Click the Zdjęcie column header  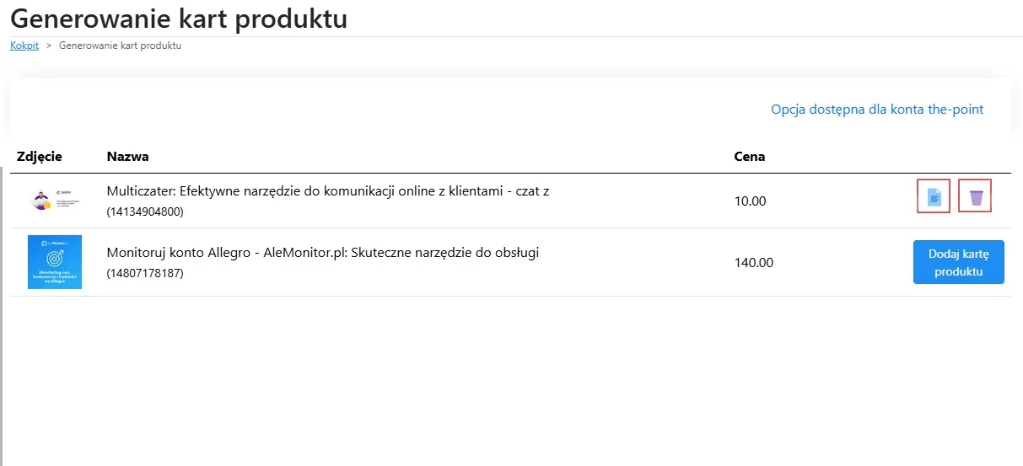coord(40,157)
